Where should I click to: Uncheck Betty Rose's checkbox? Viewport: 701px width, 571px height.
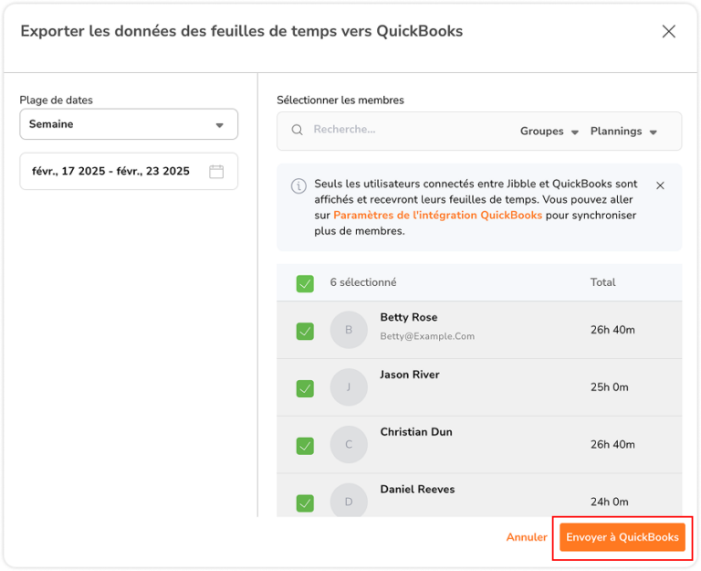pos(305,331)
